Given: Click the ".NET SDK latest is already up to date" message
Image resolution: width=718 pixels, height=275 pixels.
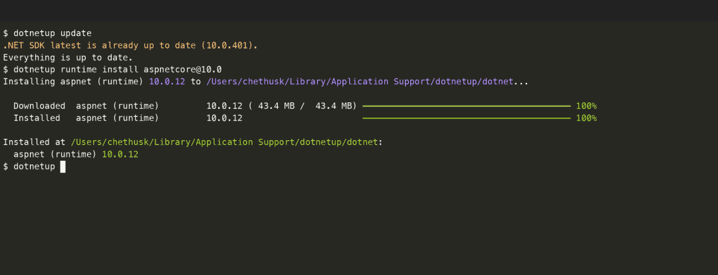Looking at the screenshot, I should click(130, 45).
